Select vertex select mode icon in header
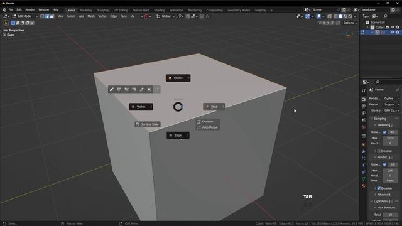Viewport: 402px width, 226px height. click(42, 16)
